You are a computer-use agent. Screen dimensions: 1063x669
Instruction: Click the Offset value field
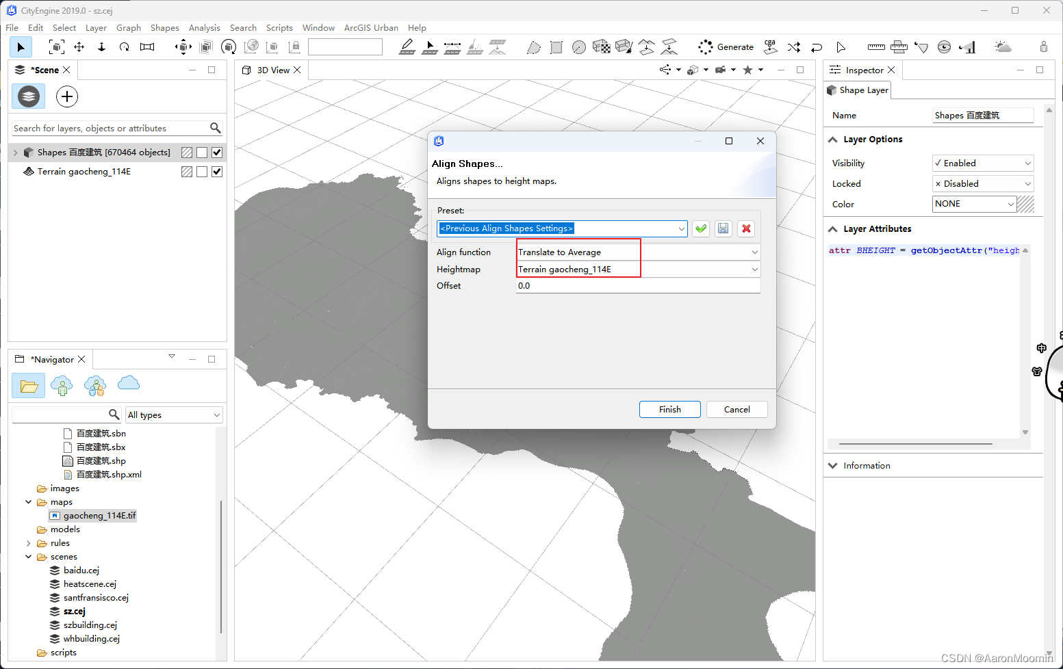pyautogui.click(x=638, y=286)
